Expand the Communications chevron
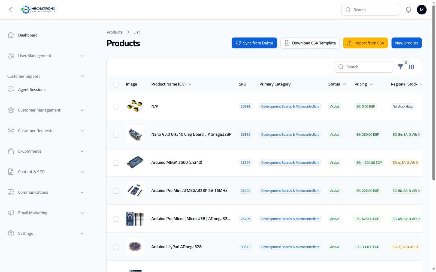 (82, 192)
